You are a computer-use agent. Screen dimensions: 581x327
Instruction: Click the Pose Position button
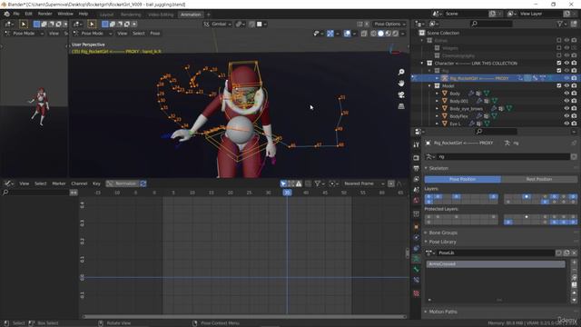click(x=462, y=179)
